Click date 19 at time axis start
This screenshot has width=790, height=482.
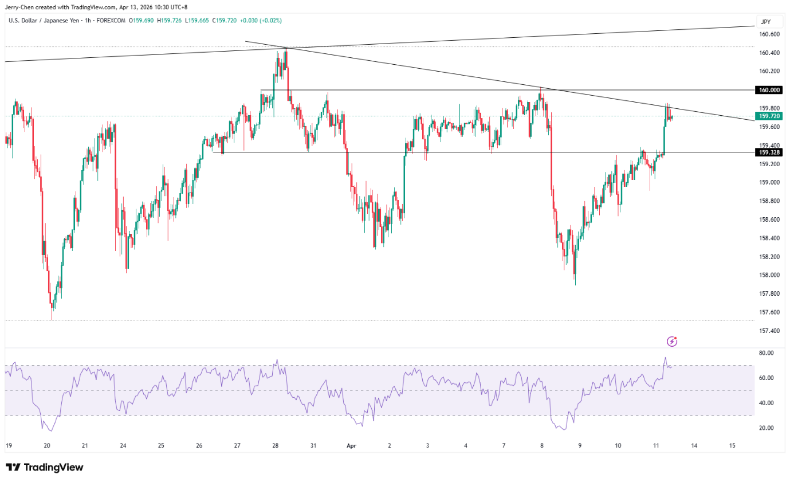pos(9,445)
